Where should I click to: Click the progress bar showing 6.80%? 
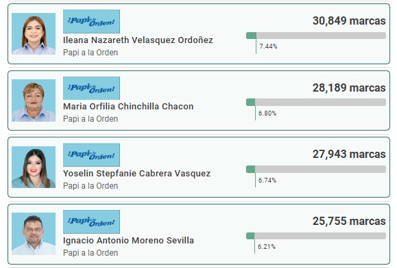(316, 102)
